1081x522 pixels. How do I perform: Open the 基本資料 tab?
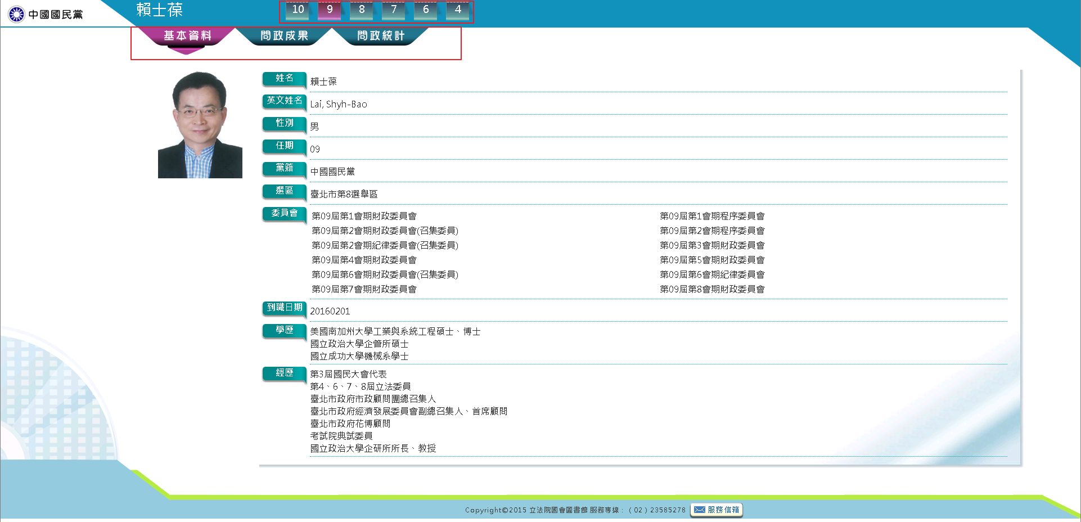coord(187,36)
